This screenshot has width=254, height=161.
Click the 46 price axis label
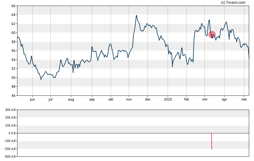coord(13,96)
